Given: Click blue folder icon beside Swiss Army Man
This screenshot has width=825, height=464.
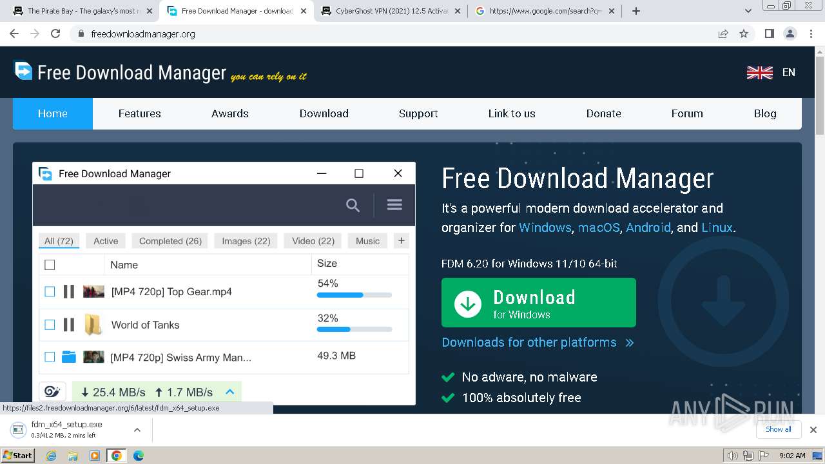Looking at the screenshot, I should (69, 356).
